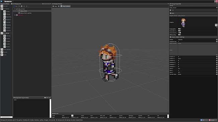This screenshot has width=218, height=122.
Task: Select the bed motion
Action: coord(53,117)
